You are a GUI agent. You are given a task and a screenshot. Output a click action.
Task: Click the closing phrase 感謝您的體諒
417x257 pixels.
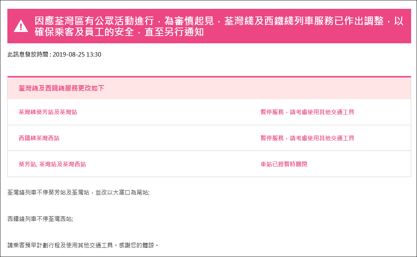pos(138,245)
